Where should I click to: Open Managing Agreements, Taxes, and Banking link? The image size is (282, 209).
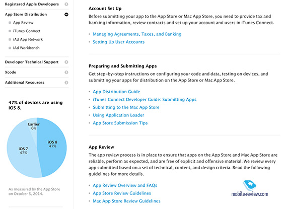[137, 34]
